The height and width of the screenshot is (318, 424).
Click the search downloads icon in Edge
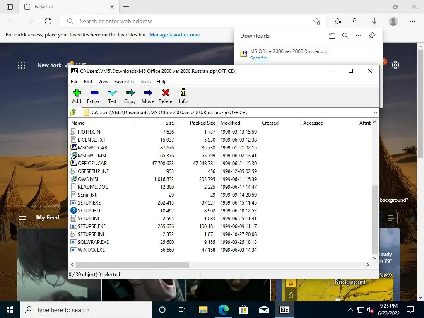point(345,36)
